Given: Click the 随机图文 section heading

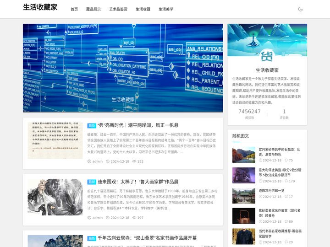Looking at the screenshot, I should (x=241, y=136).
